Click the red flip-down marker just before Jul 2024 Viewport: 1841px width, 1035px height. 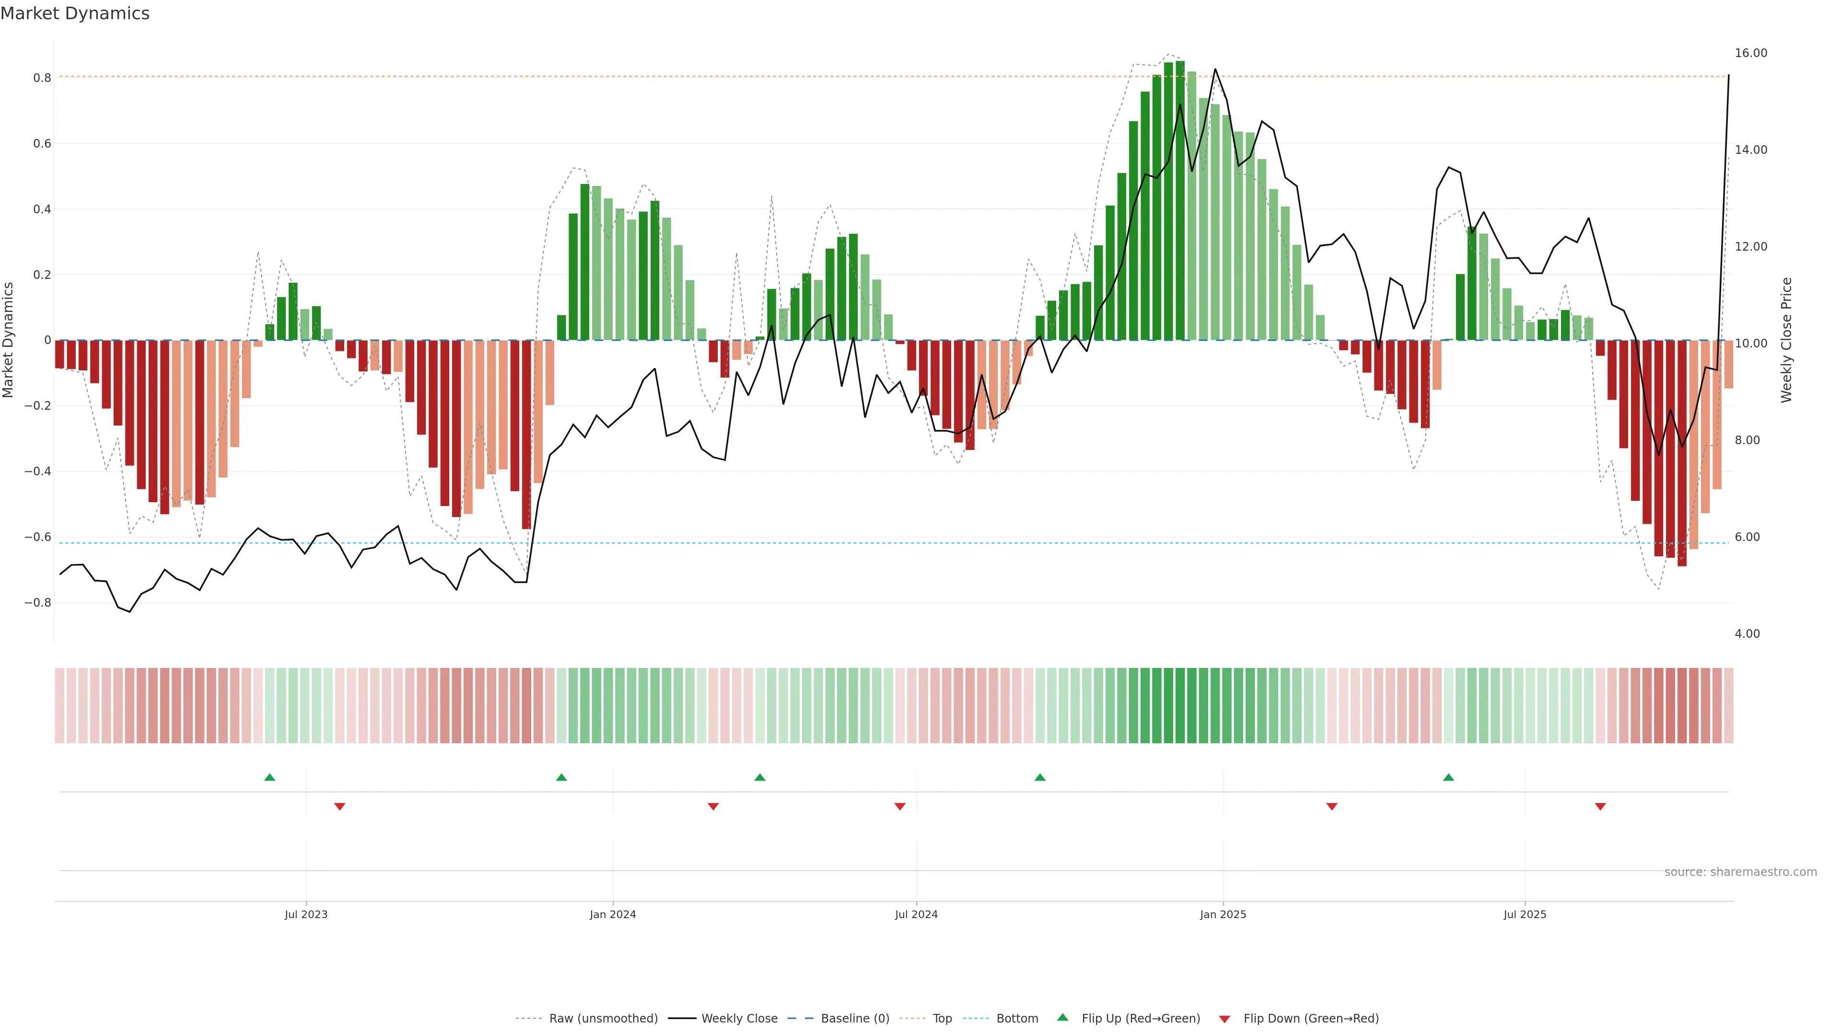tap(900, 806)
